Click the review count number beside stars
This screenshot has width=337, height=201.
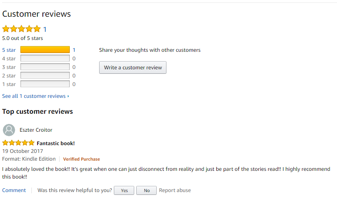click(x=45, y=29)
